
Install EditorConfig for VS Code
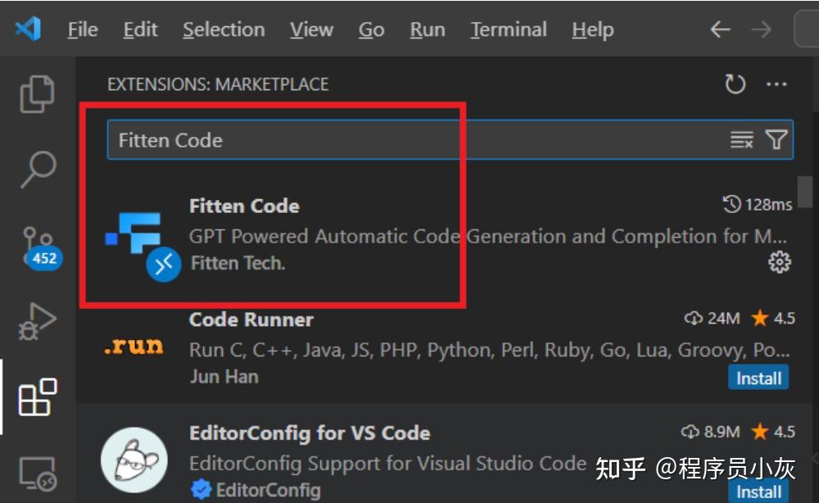click(758, 492)
